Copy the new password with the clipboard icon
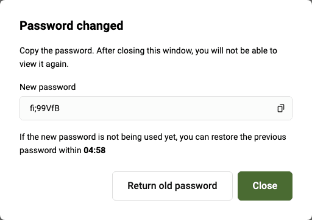312x220 pixels. tap(281, 108)
